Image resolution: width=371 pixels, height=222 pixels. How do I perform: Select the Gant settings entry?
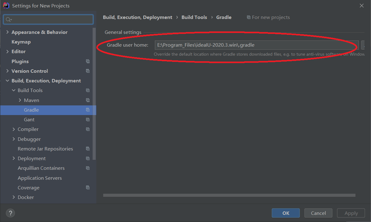29,119
